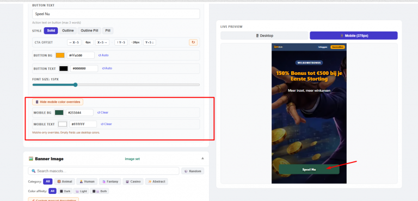418x201 pixels.
Task: Focus the Button Text field containing Speel Nu
Action: pos(116,14)
